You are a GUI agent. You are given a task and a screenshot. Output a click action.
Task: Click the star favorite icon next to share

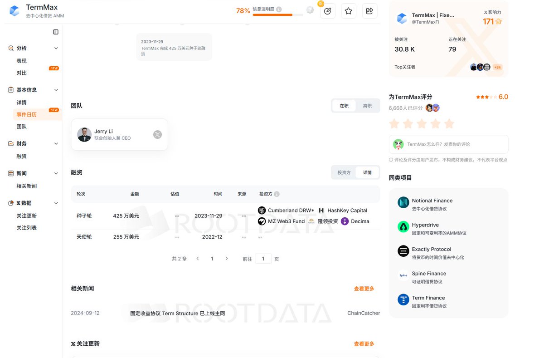(x=349, y=10)
